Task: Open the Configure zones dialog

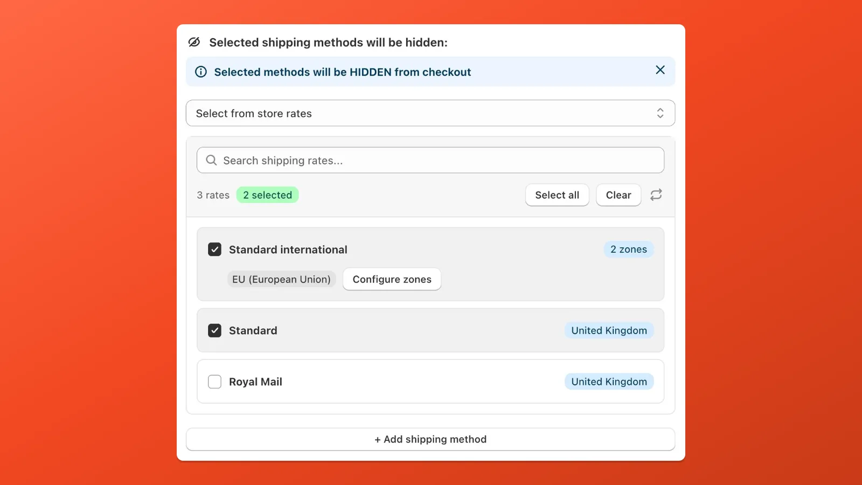Action: (x=392, y=279)
